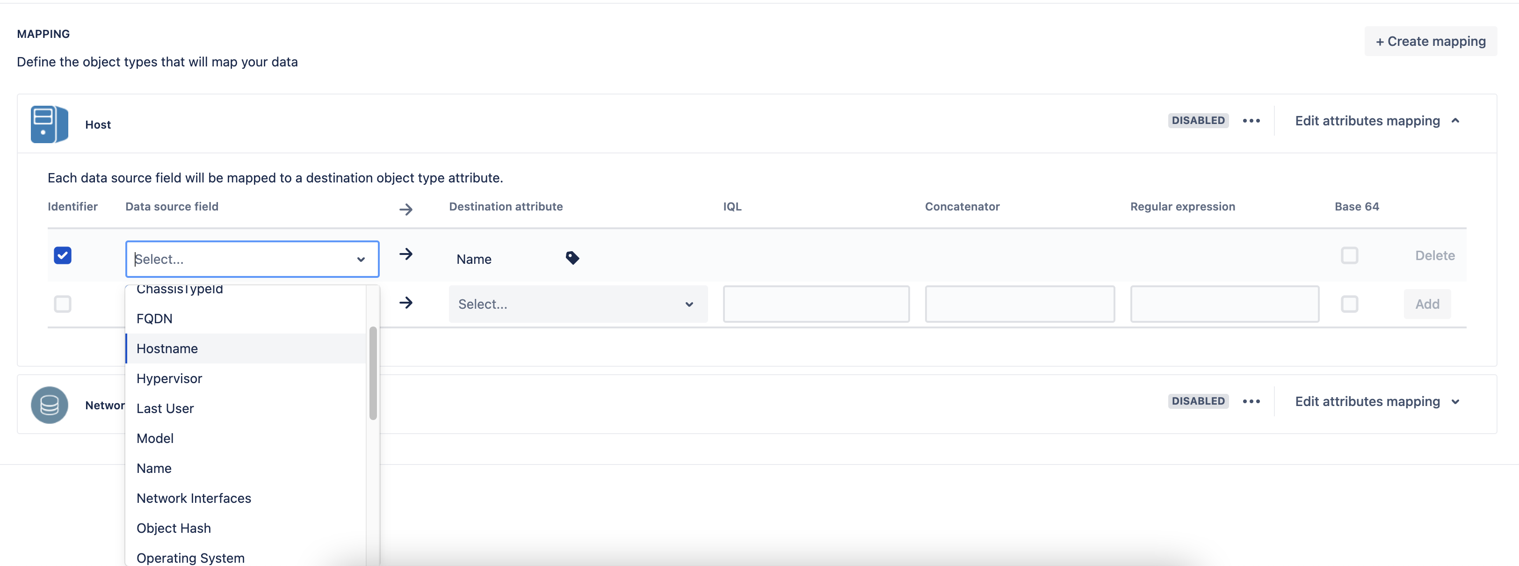Click the Network database object icon
Viewport: 1519px width, 566px height.
click(50, 405)
